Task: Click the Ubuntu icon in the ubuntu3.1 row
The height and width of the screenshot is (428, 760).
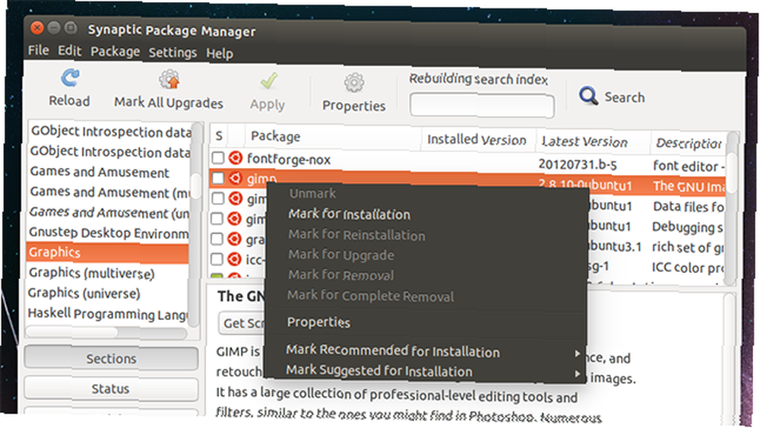Action: 235,239
